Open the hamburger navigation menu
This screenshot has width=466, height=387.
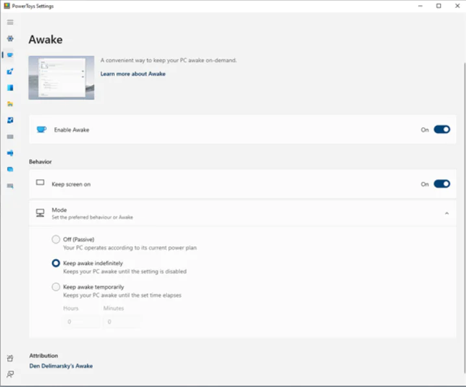10,22
